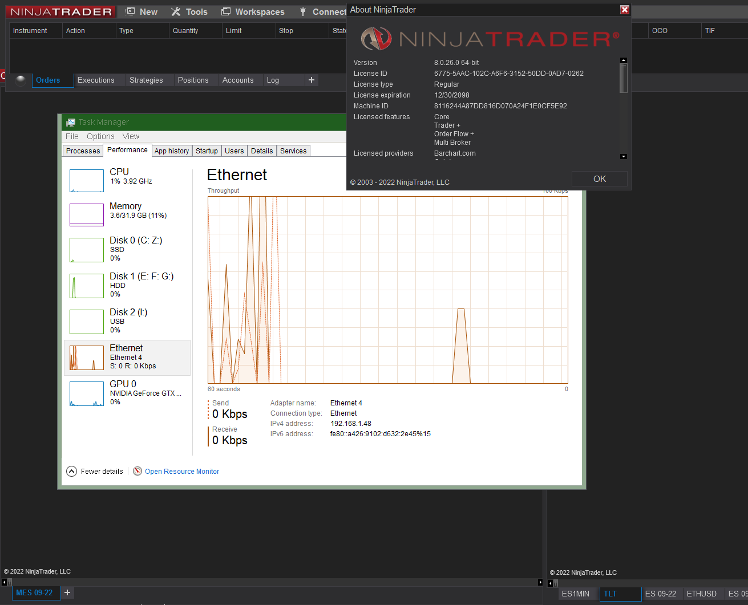This screenshot has height=605, width=748.
Task: Close the About NinjaTrader dialog
Action: click(x=625, y=10)
